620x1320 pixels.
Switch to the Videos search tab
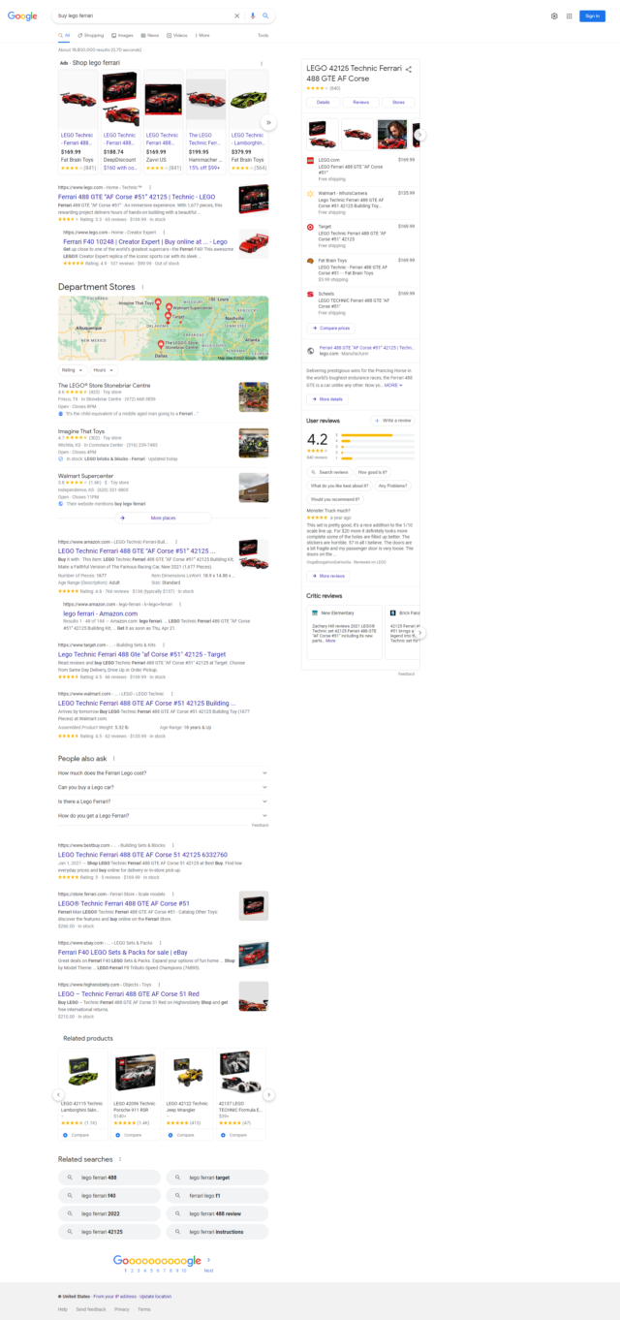click(x=177, y=35)
